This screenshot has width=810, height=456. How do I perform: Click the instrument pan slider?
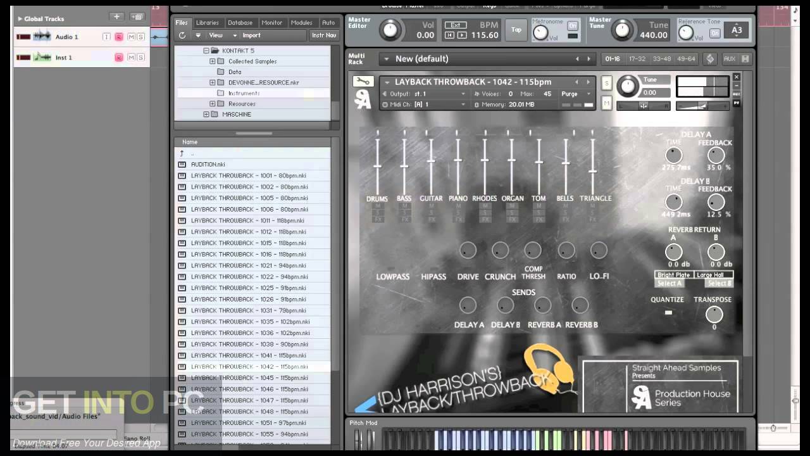(643, 106)
